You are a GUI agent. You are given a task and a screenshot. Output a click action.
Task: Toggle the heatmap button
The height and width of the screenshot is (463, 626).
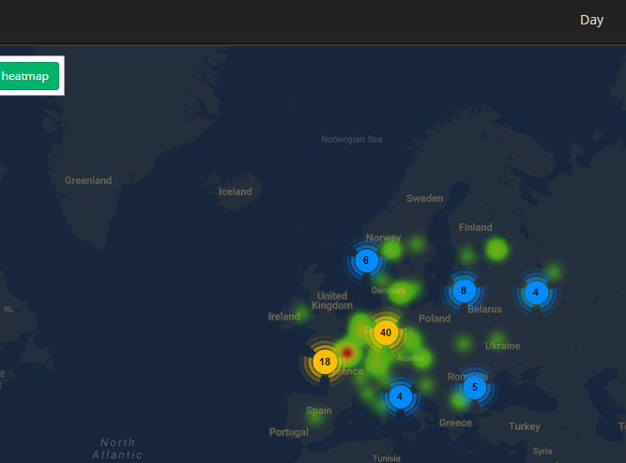pos(28,76)
